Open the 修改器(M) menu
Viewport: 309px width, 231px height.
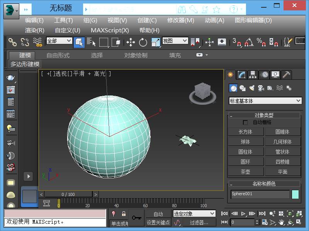(x=180, y=20)
